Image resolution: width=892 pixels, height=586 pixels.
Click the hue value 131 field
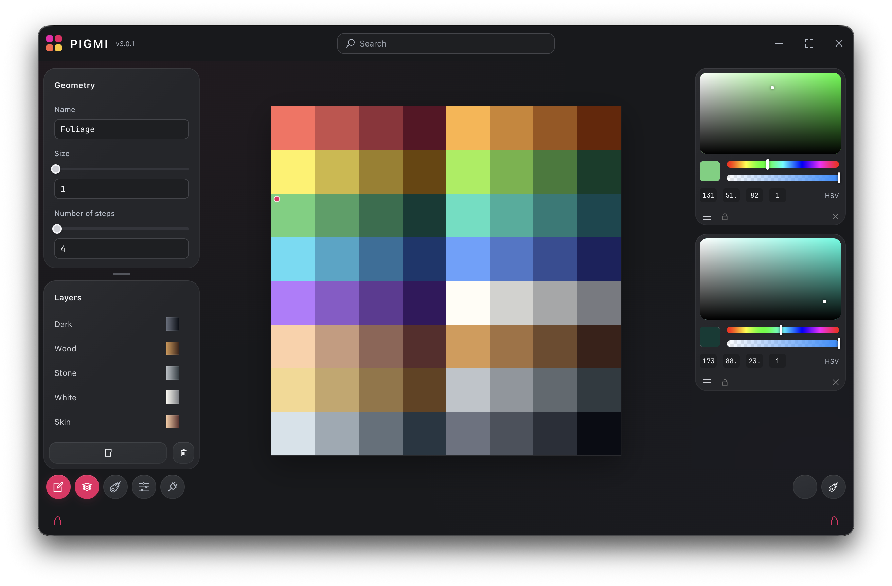pyautogui.click(x=708, y=195)
